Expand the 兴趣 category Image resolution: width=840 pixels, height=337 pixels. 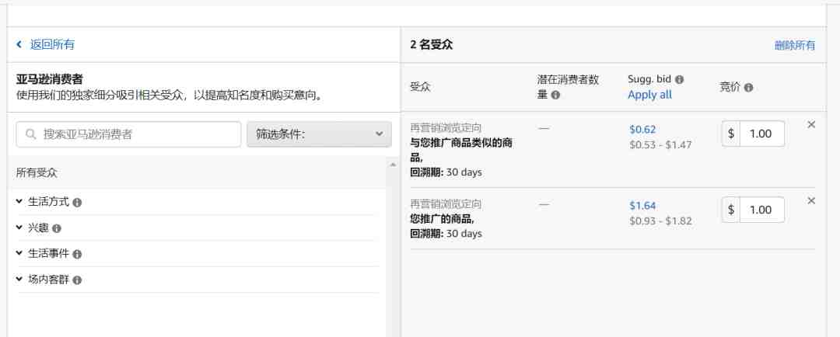(19, 228)
